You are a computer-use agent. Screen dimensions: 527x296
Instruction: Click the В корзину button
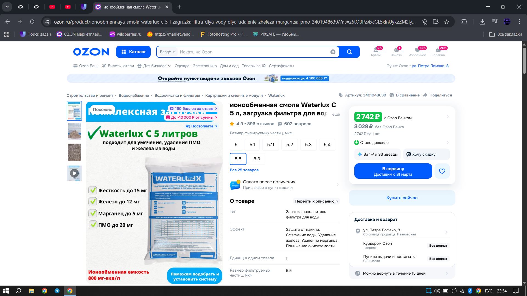(x=393, y=171)
